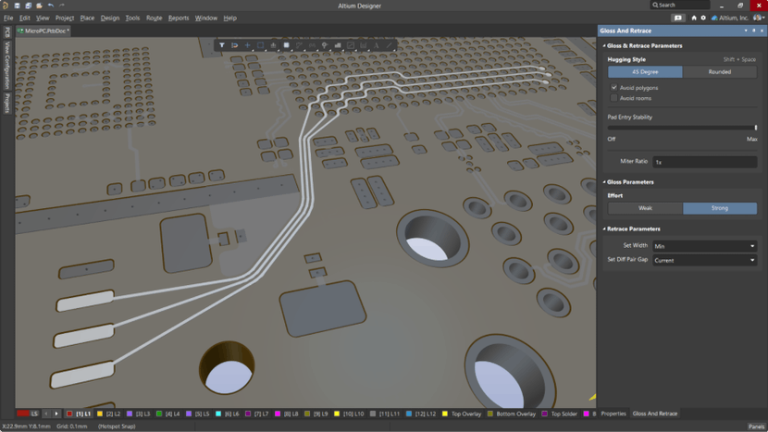Click the plus icon in active bar

coord(247,44)
